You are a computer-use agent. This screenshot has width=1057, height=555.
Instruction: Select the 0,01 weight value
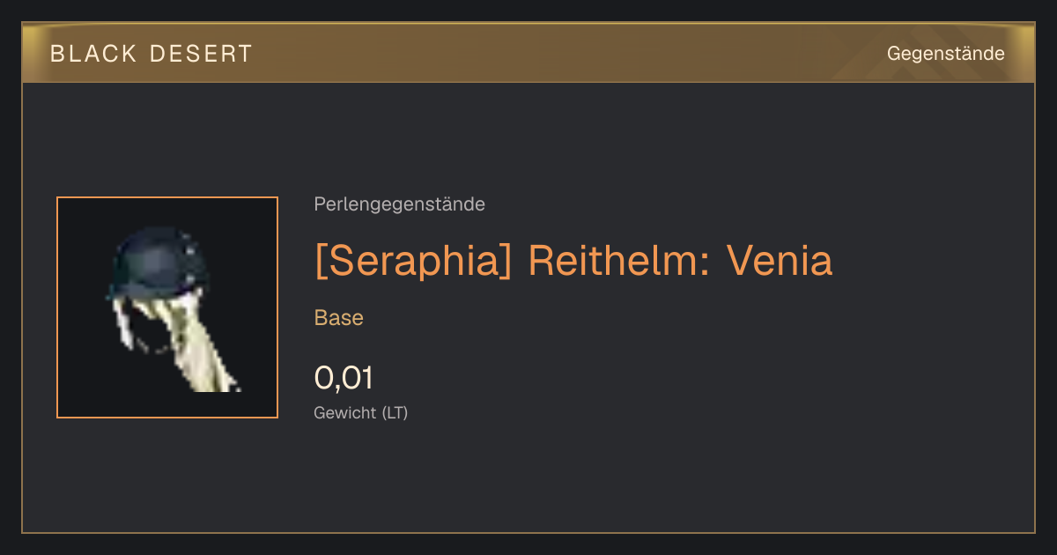[344, 378]
